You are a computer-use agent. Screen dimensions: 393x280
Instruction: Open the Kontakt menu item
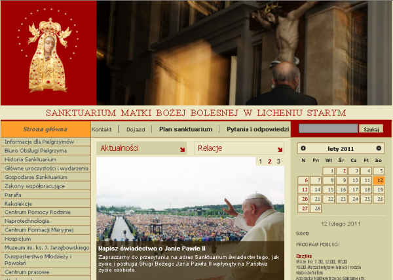[x=102, y=129]
